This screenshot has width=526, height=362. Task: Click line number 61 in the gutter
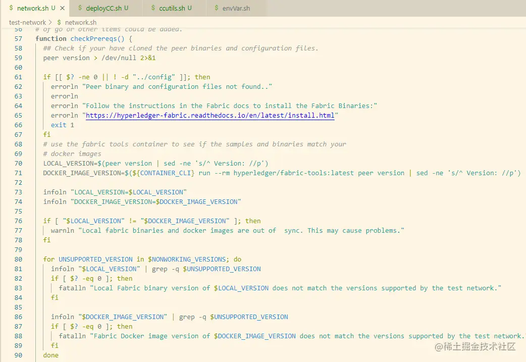(x=18, y=77)
